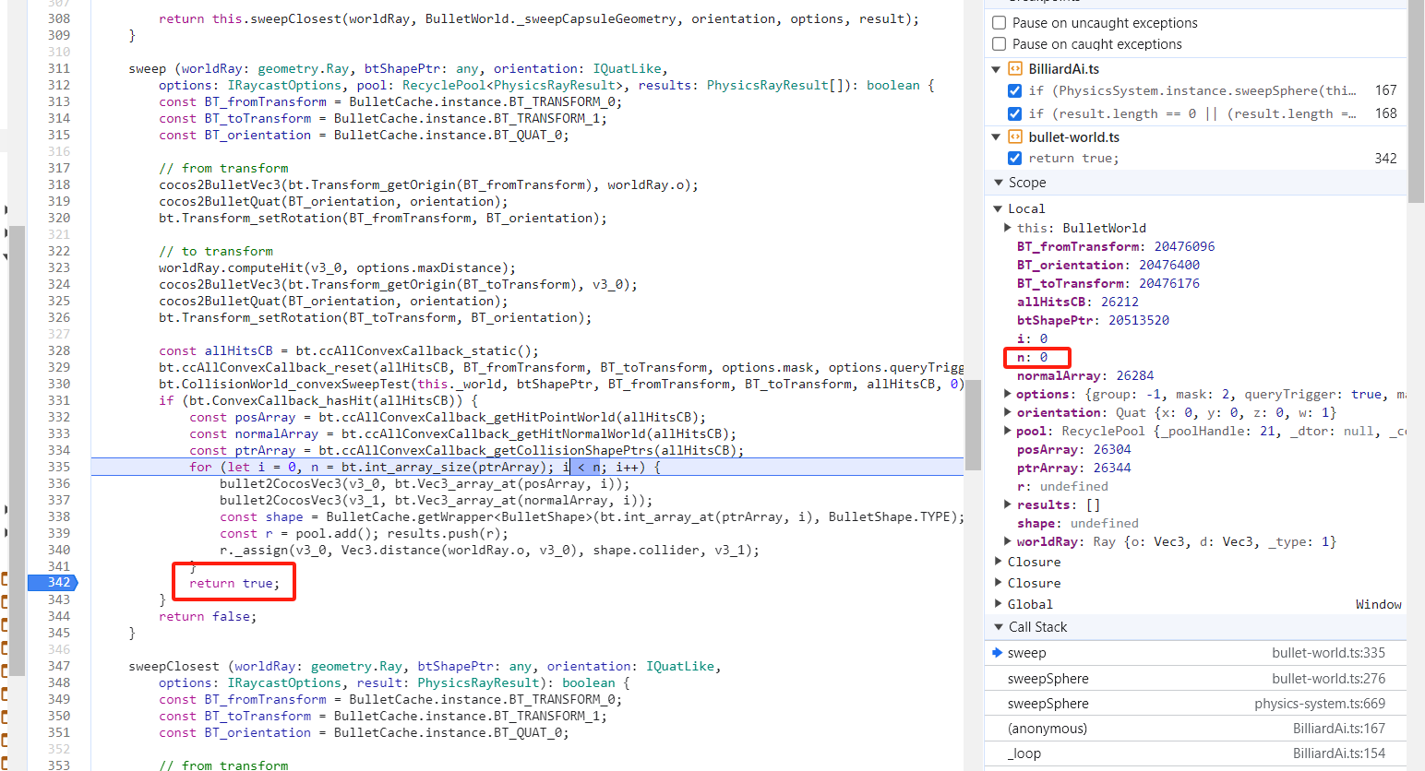Click the Breakpoints list line number 168
Viewport: 1425px width, 771px height.
pyautogui.click(x=1385, y=113)
